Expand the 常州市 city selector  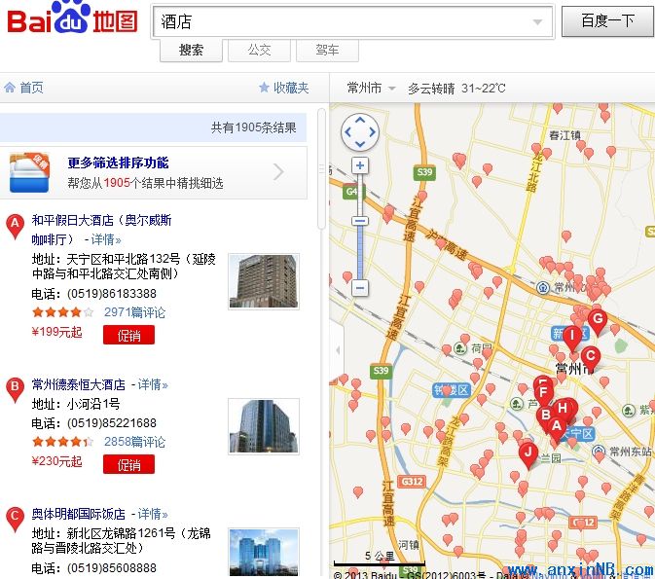pos(372,88)
